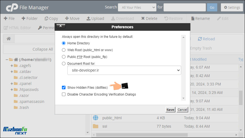
Task: Toggle Disable Character Encoding Verification Dialogs checkbox
Action: tap(64, 94)
